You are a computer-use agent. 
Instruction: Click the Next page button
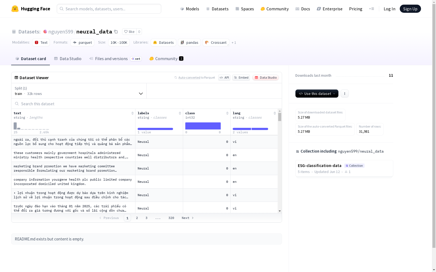pyautogui.click(x=188, y=218)
